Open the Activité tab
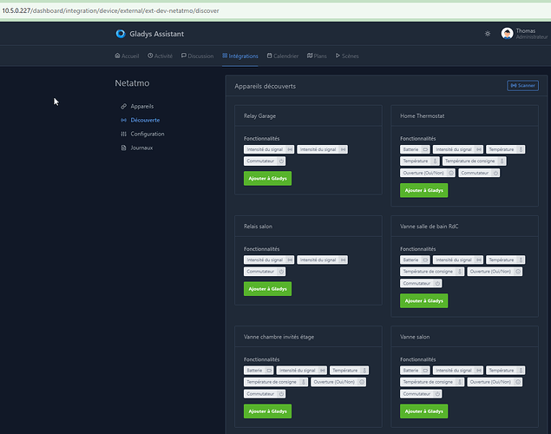The width and height of the screenshot is (551, 434). 161,56
